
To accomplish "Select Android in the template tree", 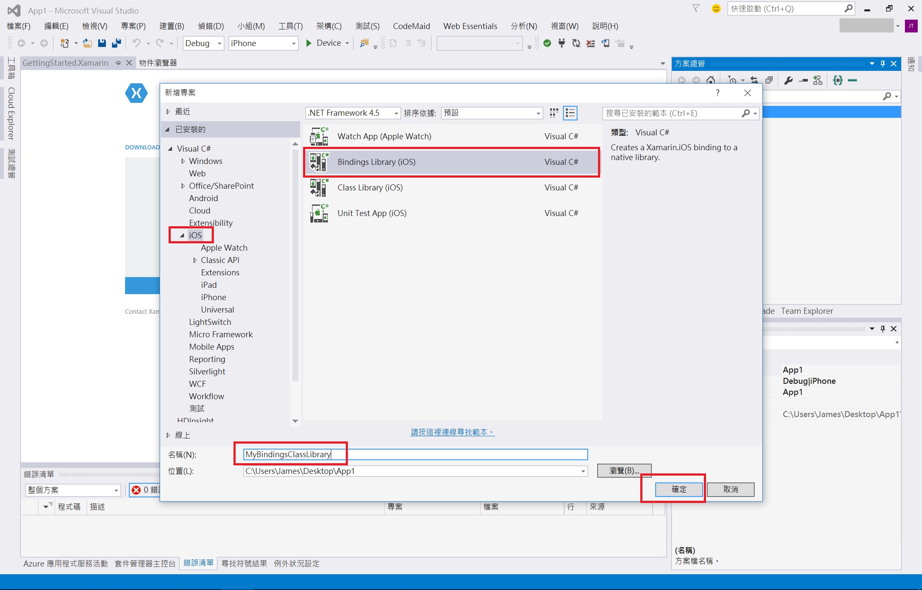I will click(203, 198).
